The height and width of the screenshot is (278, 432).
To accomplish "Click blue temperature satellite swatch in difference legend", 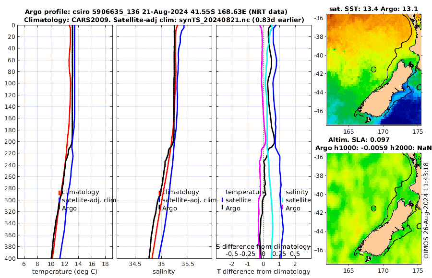I will coord(222,200).
